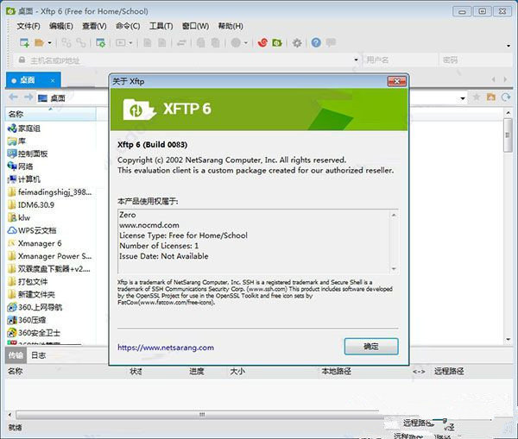Click the 名称 column header
Screen dimensions: 518x439
click(x=16, y=114)
